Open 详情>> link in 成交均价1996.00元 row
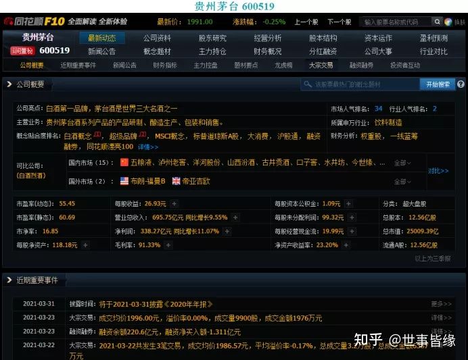Image resolution: width=468 pixels, height=360 pixels. [442, 318]
